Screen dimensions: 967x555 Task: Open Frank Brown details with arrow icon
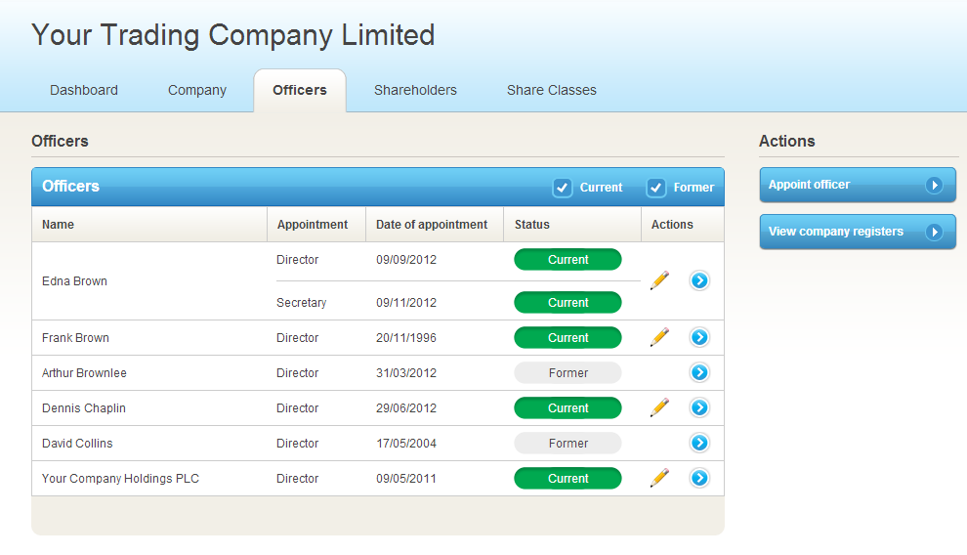click(699, 337)
